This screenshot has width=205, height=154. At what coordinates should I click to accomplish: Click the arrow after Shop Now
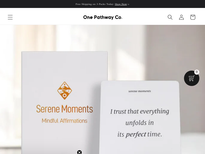128,4
